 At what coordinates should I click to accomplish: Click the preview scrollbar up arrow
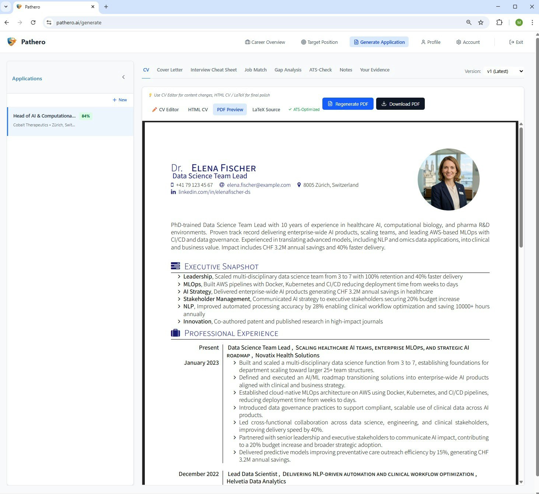point(521,124)
